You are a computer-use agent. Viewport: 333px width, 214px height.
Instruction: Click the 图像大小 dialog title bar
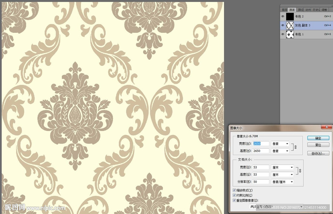coord(275,128)
